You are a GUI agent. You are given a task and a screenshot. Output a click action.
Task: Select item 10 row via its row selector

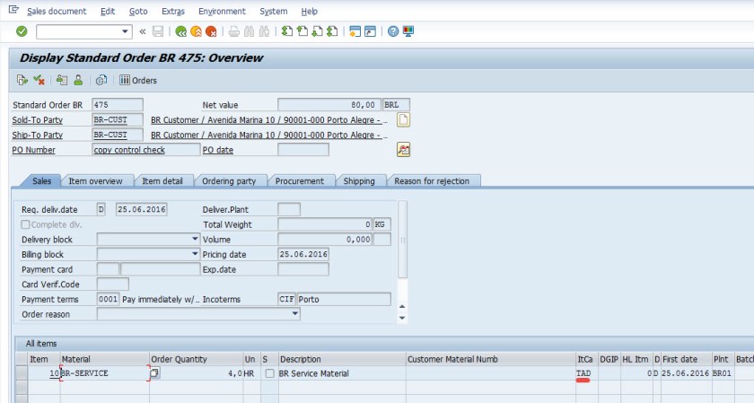[22, 373]
